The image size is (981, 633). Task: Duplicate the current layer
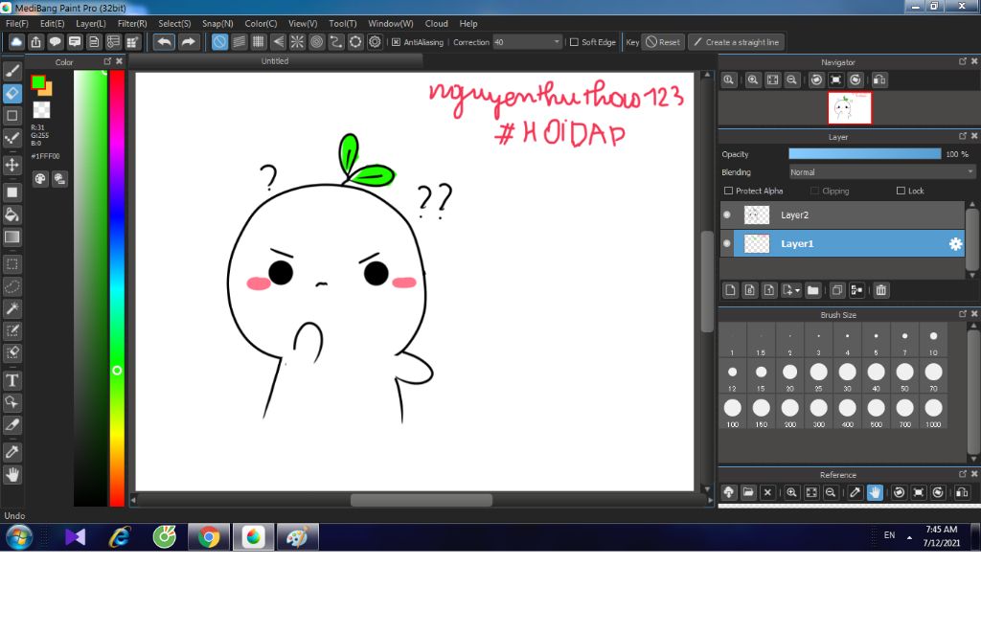click(x=836, y=290)
